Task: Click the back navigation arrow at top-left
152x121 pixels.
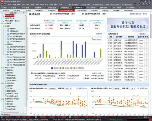Action: [x=2, y=5]
